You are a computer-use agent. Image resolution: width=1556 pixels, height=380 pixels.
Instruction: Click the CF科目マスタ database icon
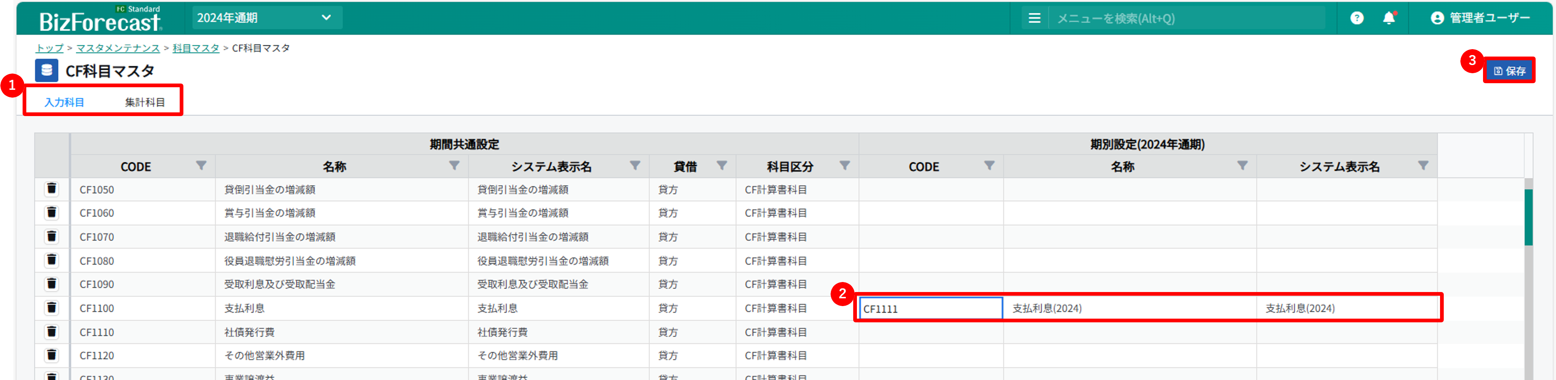[47, 71]
